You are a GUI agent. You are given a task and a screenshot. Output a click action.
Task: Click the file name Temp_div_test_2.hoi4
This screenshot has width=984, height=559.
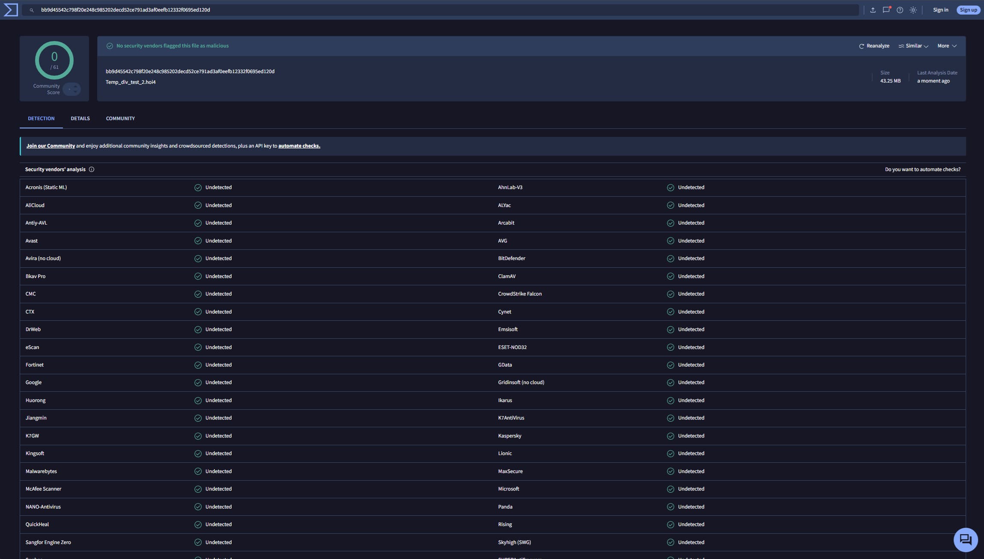(x=131, y=82)
